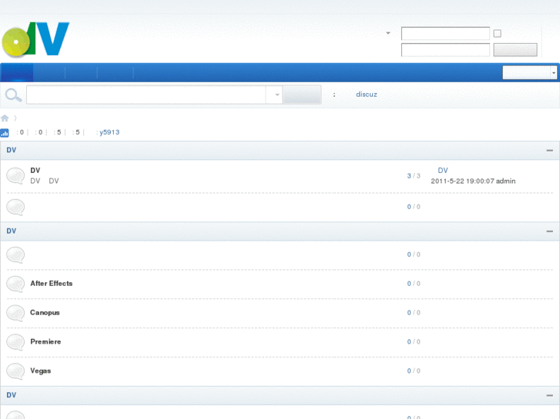Click in the main search input box
This screenshot has height=419, width=560.
tap(146, 95)
